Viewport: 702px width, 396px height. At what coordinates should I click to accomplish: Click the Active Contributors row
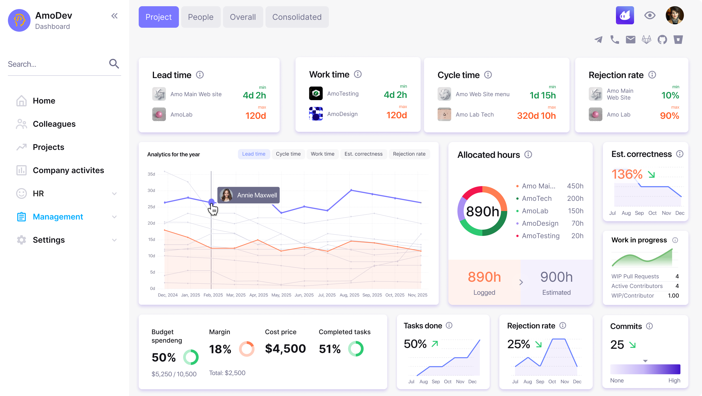pos(645,286)
